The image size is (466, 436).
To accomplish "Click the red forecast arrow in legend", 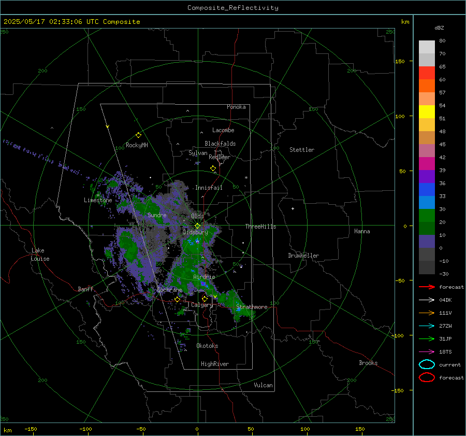I will (427, 287).
